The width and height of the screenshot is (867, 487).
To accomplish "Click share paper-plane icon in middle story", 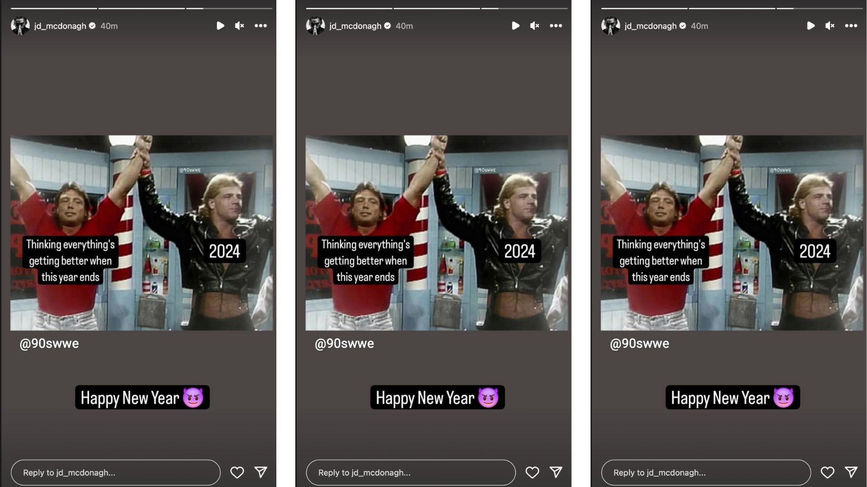I will 556,472.
